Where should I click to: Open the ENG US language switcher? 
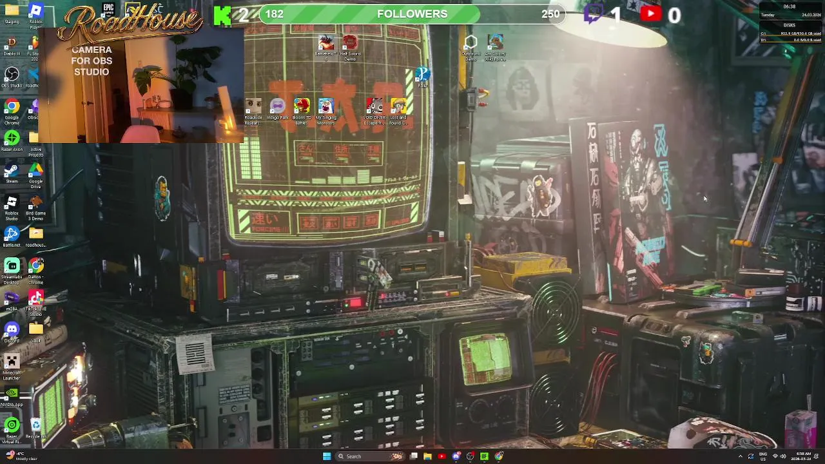click(x=764, y=456)
